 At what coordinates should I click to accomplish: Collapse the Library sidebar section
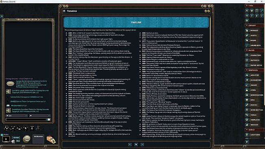coord(254,26)
